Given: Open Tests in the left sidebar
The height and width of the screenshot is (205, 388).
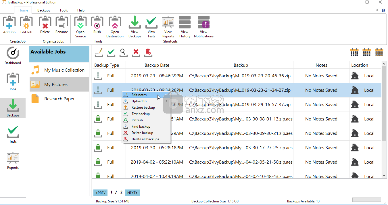Looking at the screenshot, I should point(13,134).
